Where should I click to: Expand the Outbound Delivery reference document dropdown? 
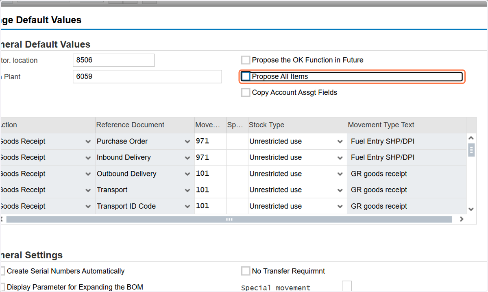pyautogui.click(x=187, y=174)
